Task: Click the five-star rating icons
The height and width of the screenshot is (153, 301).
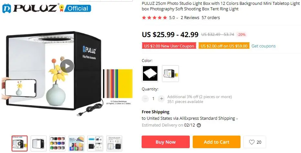Action: (x=154, y=18)
